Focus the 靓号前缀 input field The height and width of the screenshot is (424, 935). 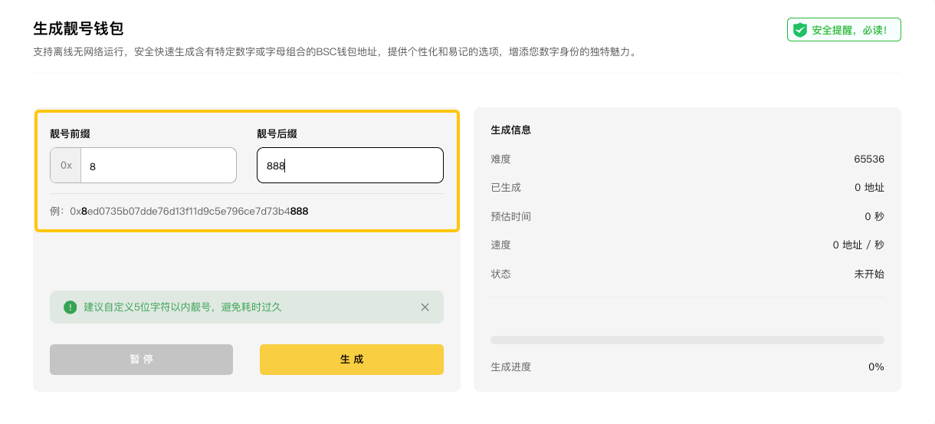coord(158,166)
